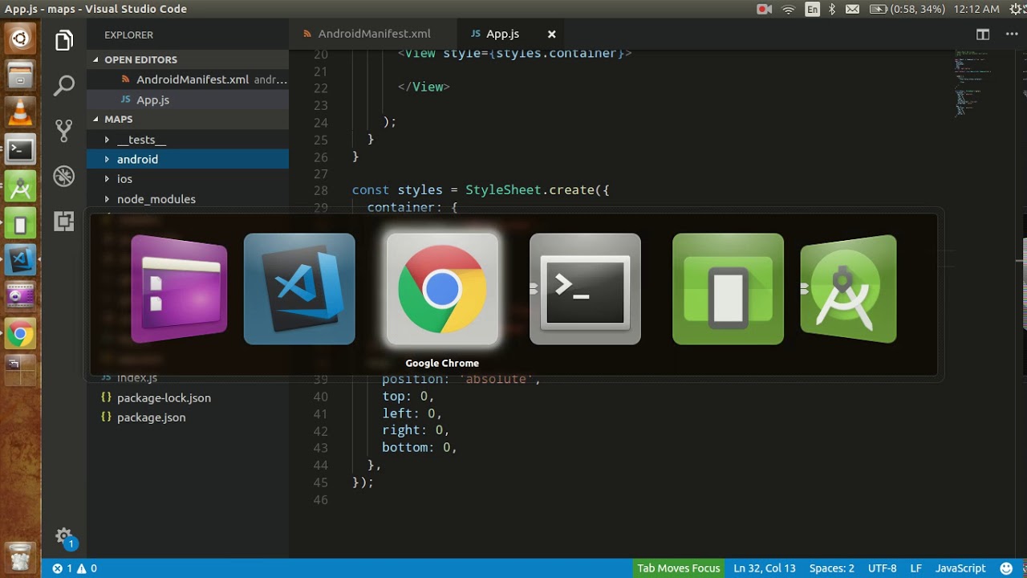Change the language mode from JavaScript
The width and height of the screenshot is (1027, 578).
pos(960,568)
